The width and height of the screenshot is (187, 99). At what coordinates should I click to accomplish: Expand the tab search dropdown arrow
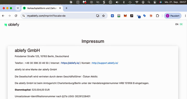click(x=18, y=8)
